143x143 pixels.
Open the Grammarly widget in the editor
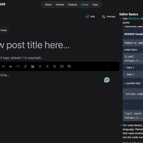pyautogui.click(x=107, y=80)
